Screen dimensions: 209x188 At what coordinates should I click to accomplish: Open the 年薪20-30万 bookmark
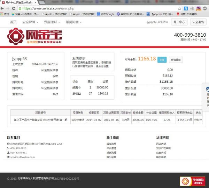(130, 14)
